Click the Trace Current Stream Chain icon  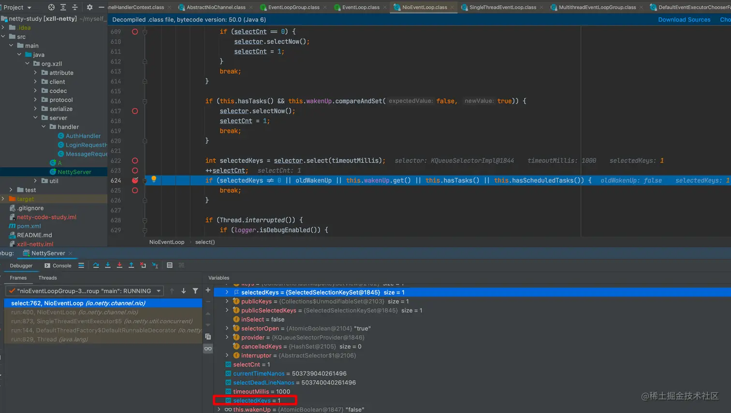(x=182, y=265)
